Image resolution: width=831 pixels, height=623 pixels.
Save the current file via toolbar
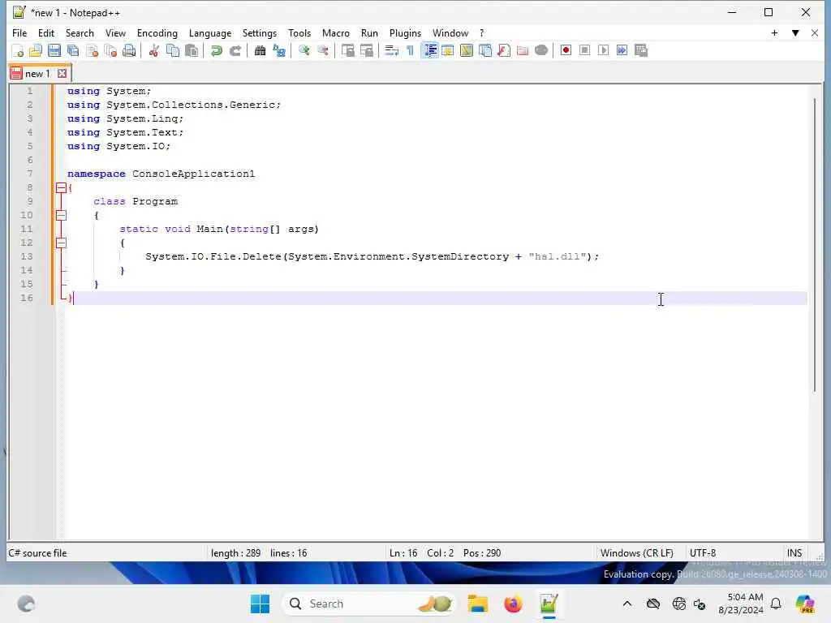pyautogui.click(x=54, y=51)
